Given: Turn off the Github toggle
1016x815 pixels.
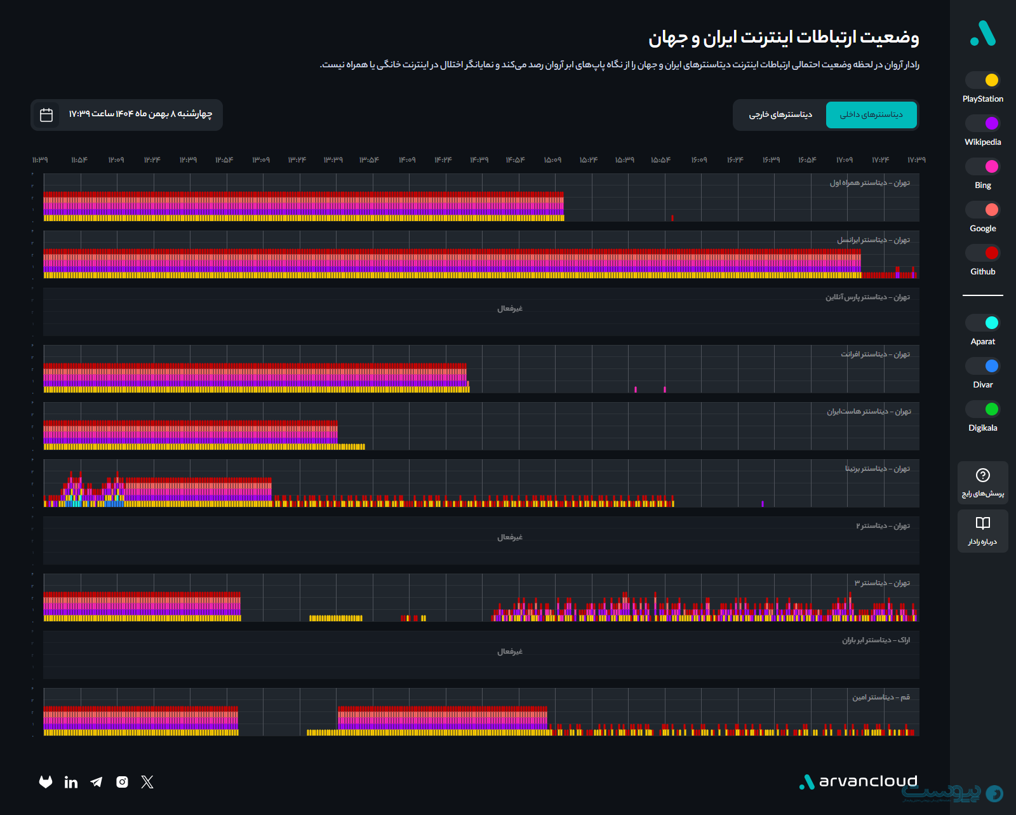Looking at the screenshot, I should pos(982,253).
